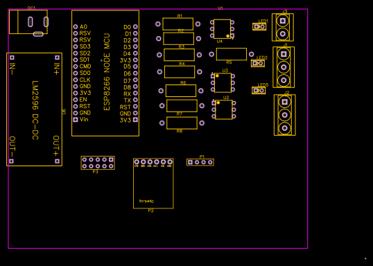The image size is (373, 266).
Task: Click the J3 two-pin terminal block
Action: tap(283, 27)
